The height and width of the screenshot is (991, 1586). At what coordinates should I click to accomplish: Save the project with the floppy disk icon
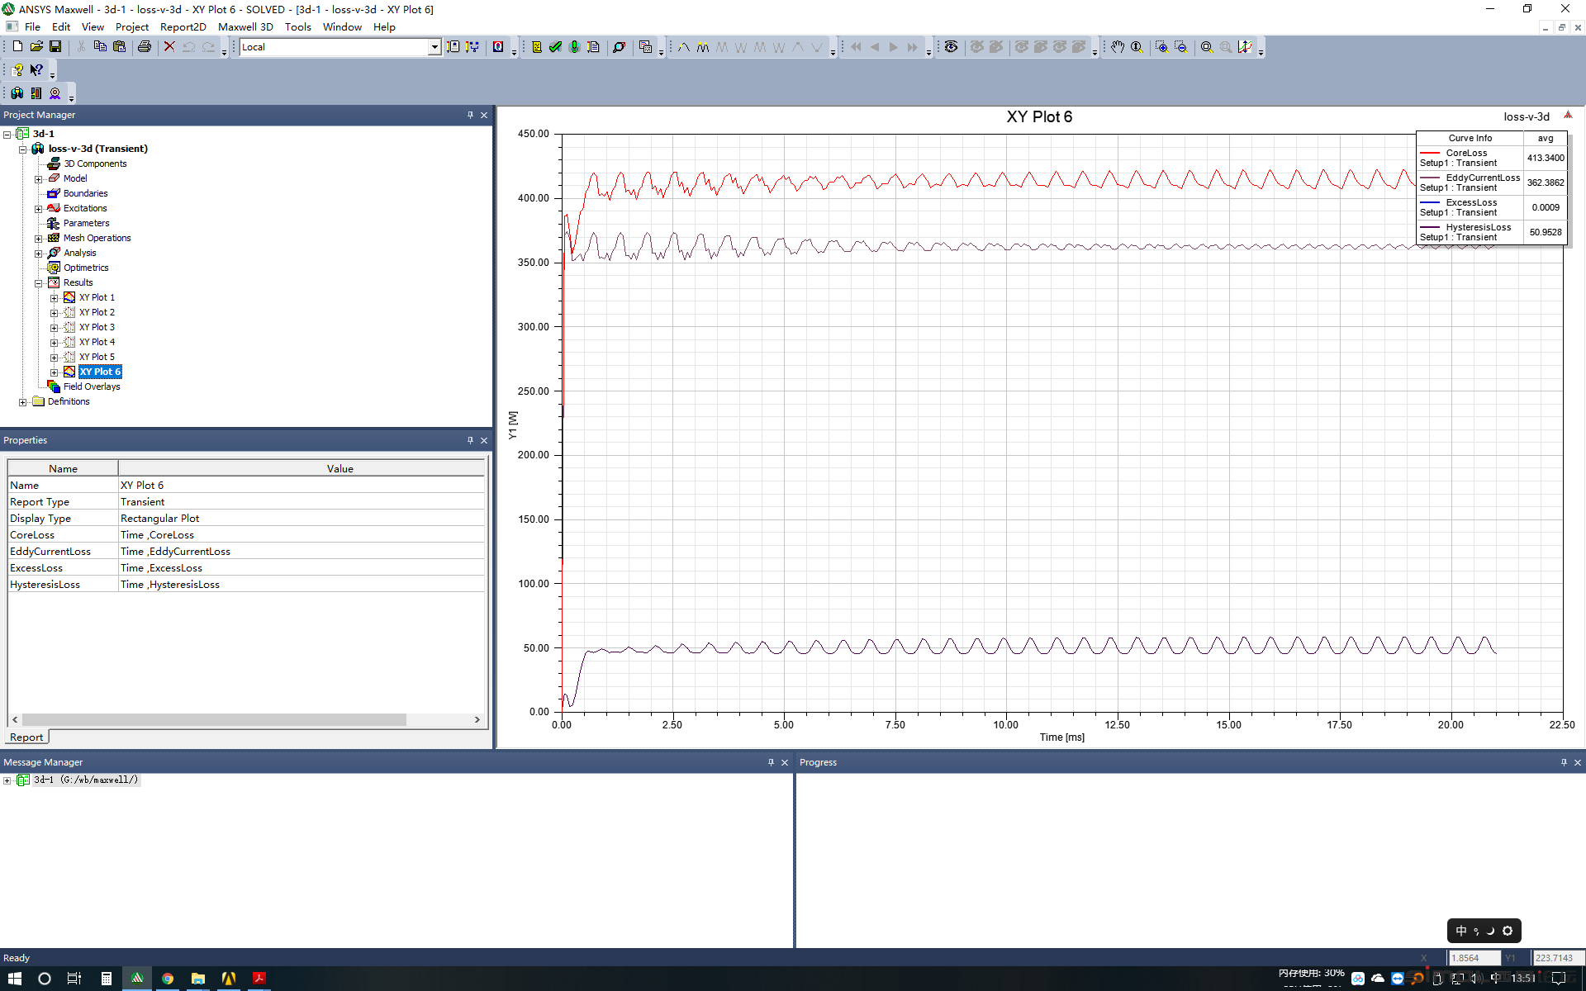pos(55,47)
